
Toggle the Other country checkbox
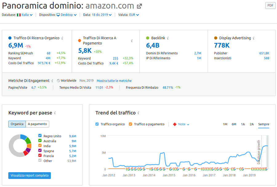pyautogui.click(x=40, y=160)
